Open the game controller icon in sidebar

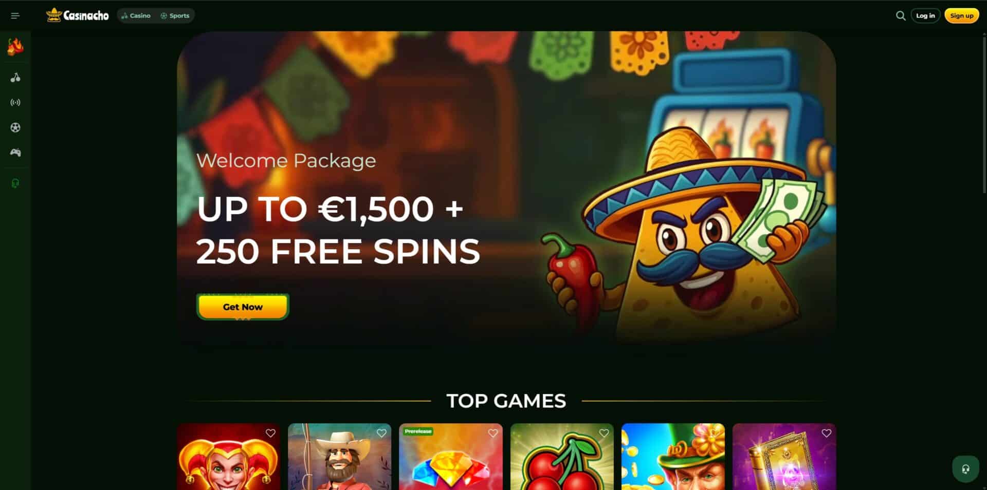(15, 153)
